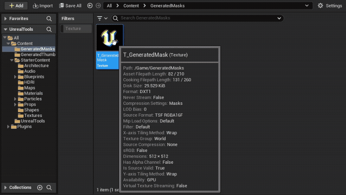
Task: Click the Search GeneratedMasks field
Action: click(x=198, y=18)
